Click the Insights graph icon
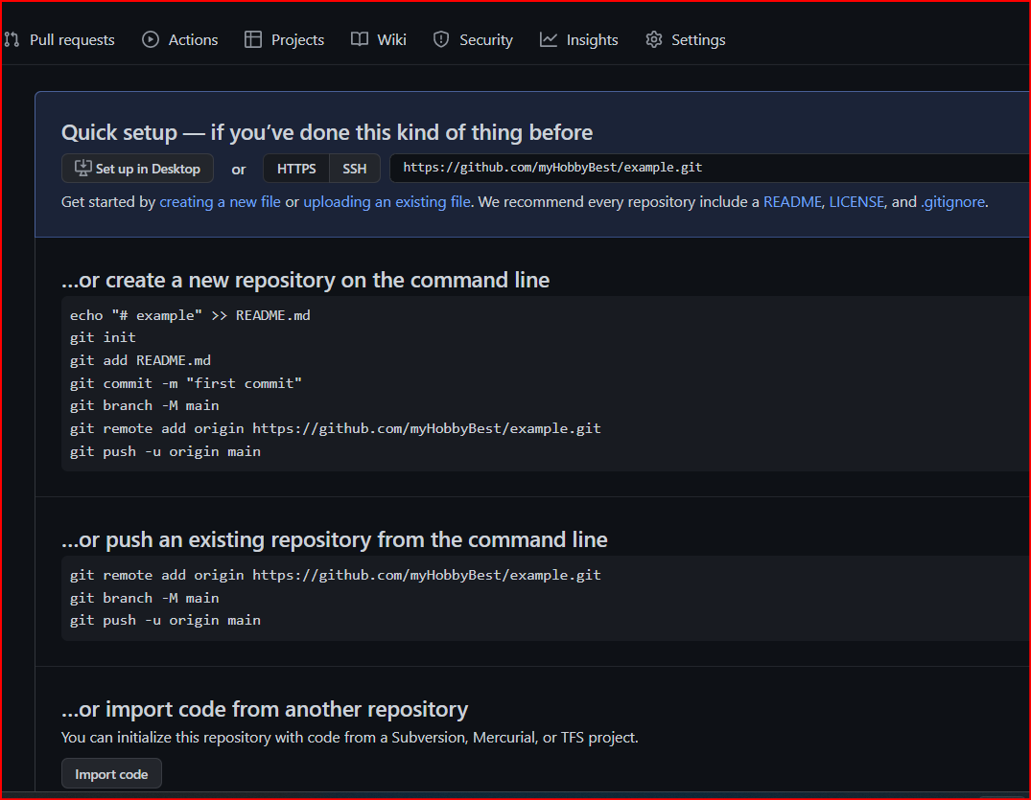 coord(549,39)
